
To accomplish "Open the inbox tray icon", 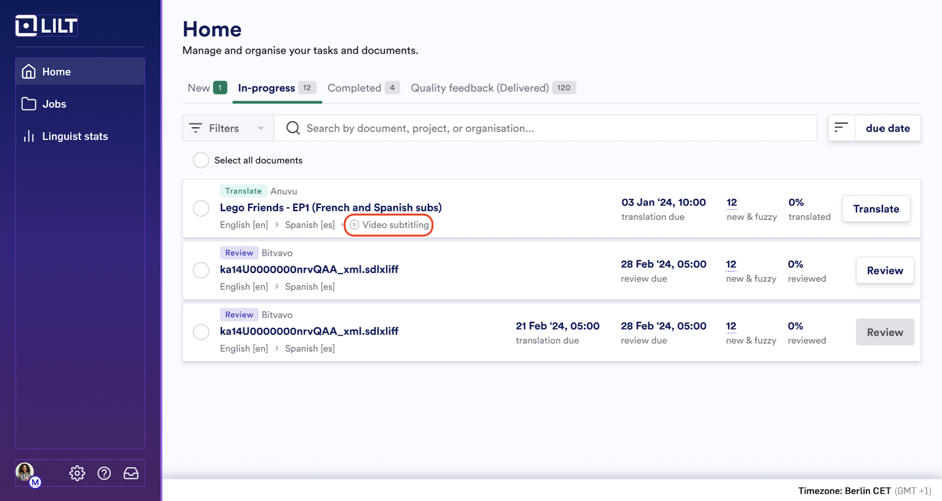I will [131, 473].
